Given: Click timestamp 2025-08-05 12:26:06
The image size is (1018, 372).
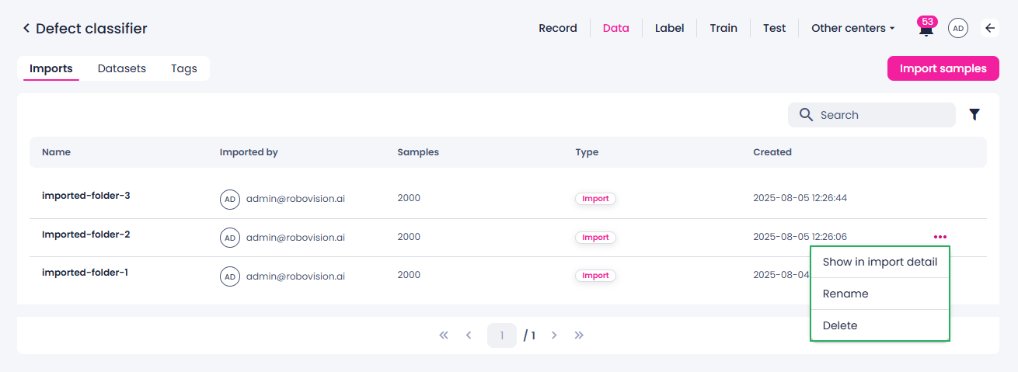Looking at the screenshot, I should coord(800,237).
